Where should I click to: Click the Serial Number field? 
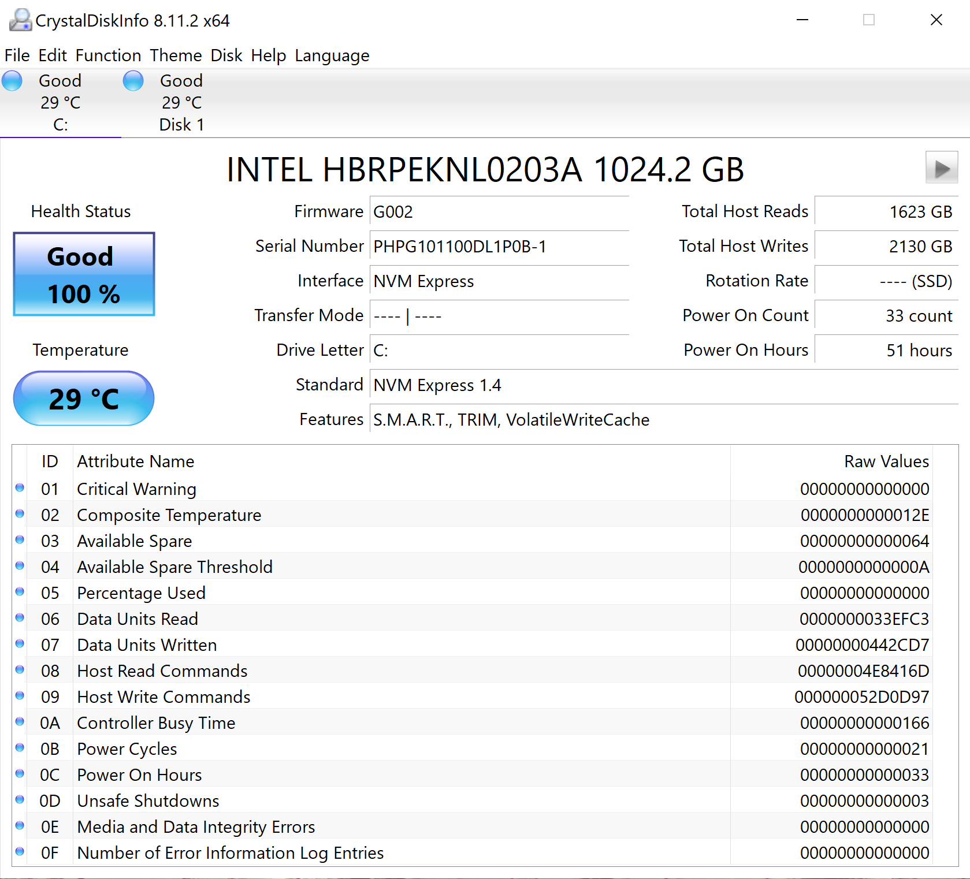click(498, 247)
